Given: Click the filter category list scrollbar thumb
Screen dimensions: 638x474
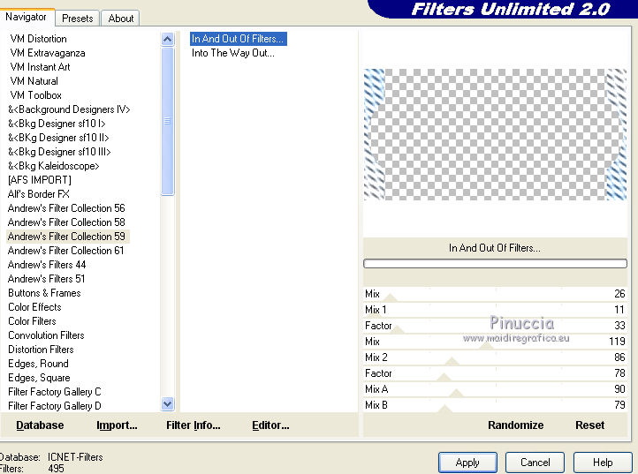Looking at the screenshot, I should (168, 121).
